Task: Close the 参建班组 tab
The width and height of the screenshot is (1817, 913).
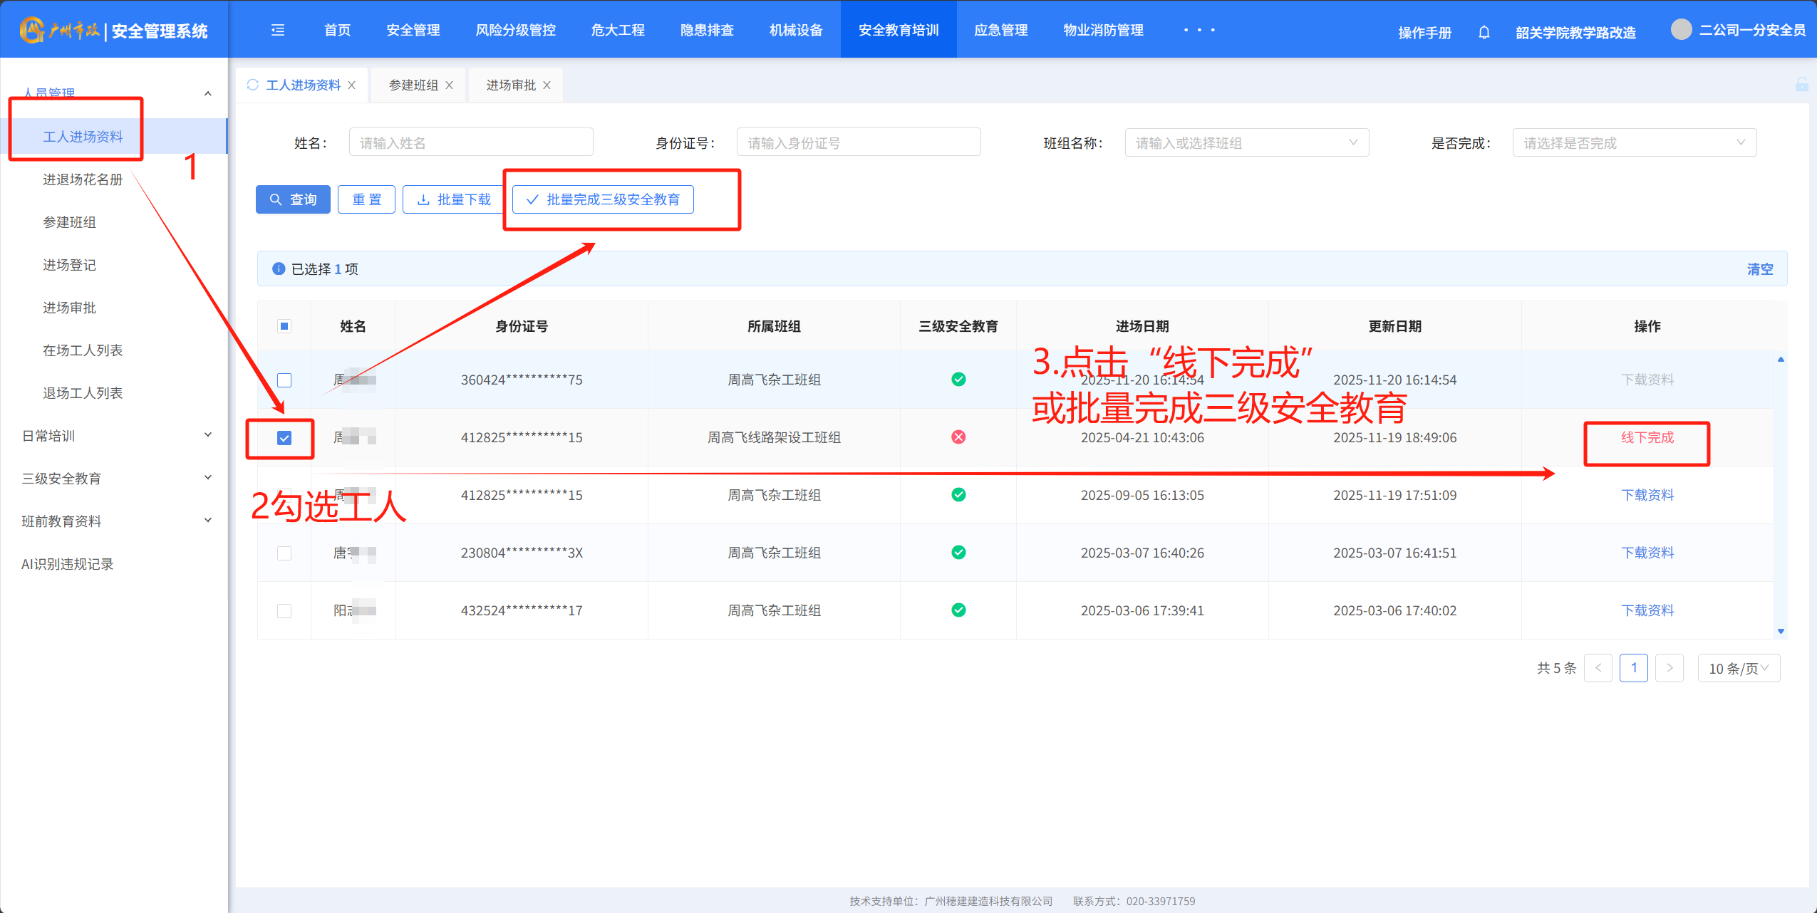Action: [x=450, y=85]
